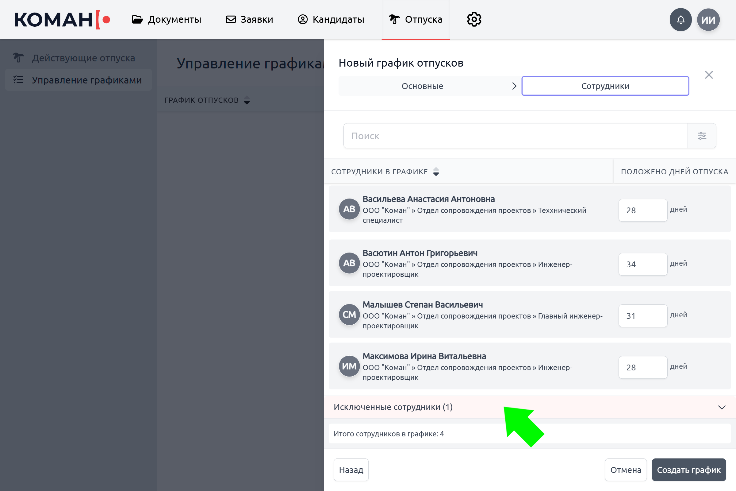Screen dimensions: 736x491
Task: Sort the График отпусков column
Action: (x=247, y=100)
